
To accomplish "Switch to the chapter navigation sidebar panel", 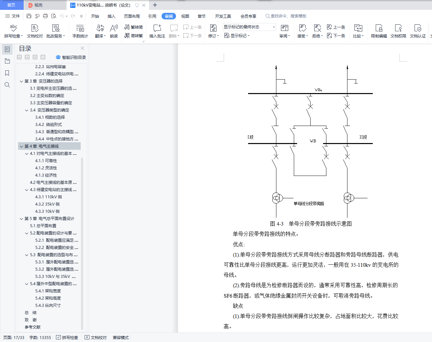I will (x=7, y=61).
